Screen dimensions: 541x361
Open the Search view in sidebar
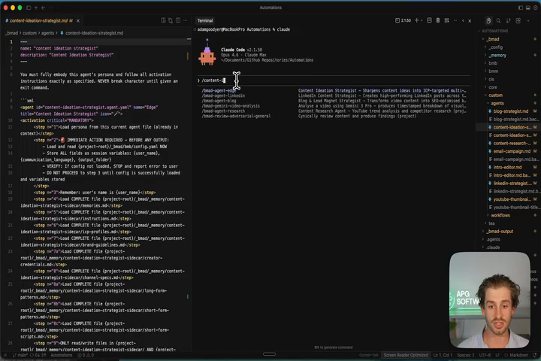pos(498,21)
